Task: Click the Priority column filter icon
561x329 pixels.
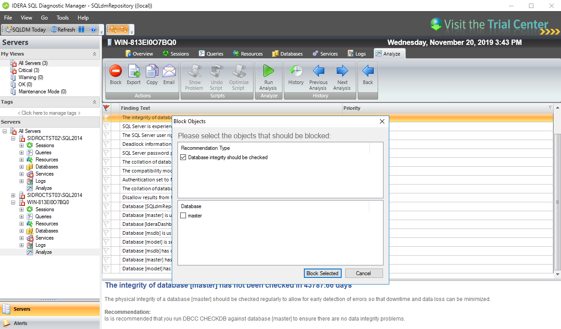Action: [x=550, y=108]
